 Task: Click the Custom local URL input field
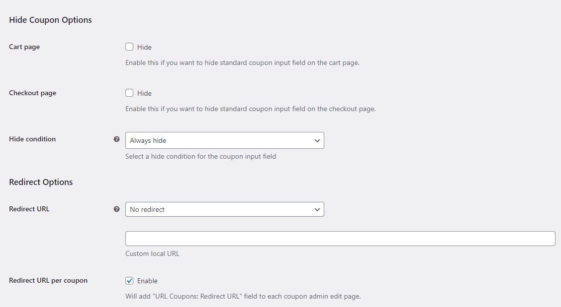click(x=340, y=238)
